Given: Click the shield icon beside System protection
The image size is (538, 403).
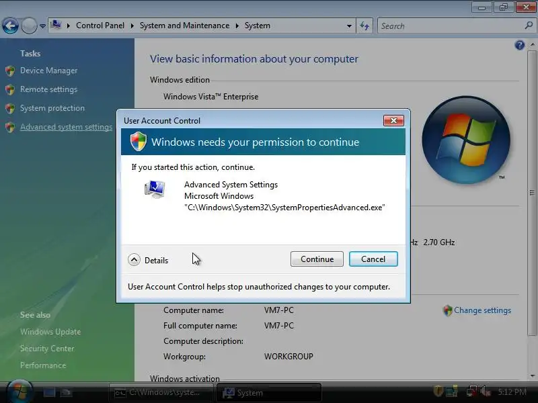Looking at the screenshot, I should pyautogui.click(x=10, y=109).
